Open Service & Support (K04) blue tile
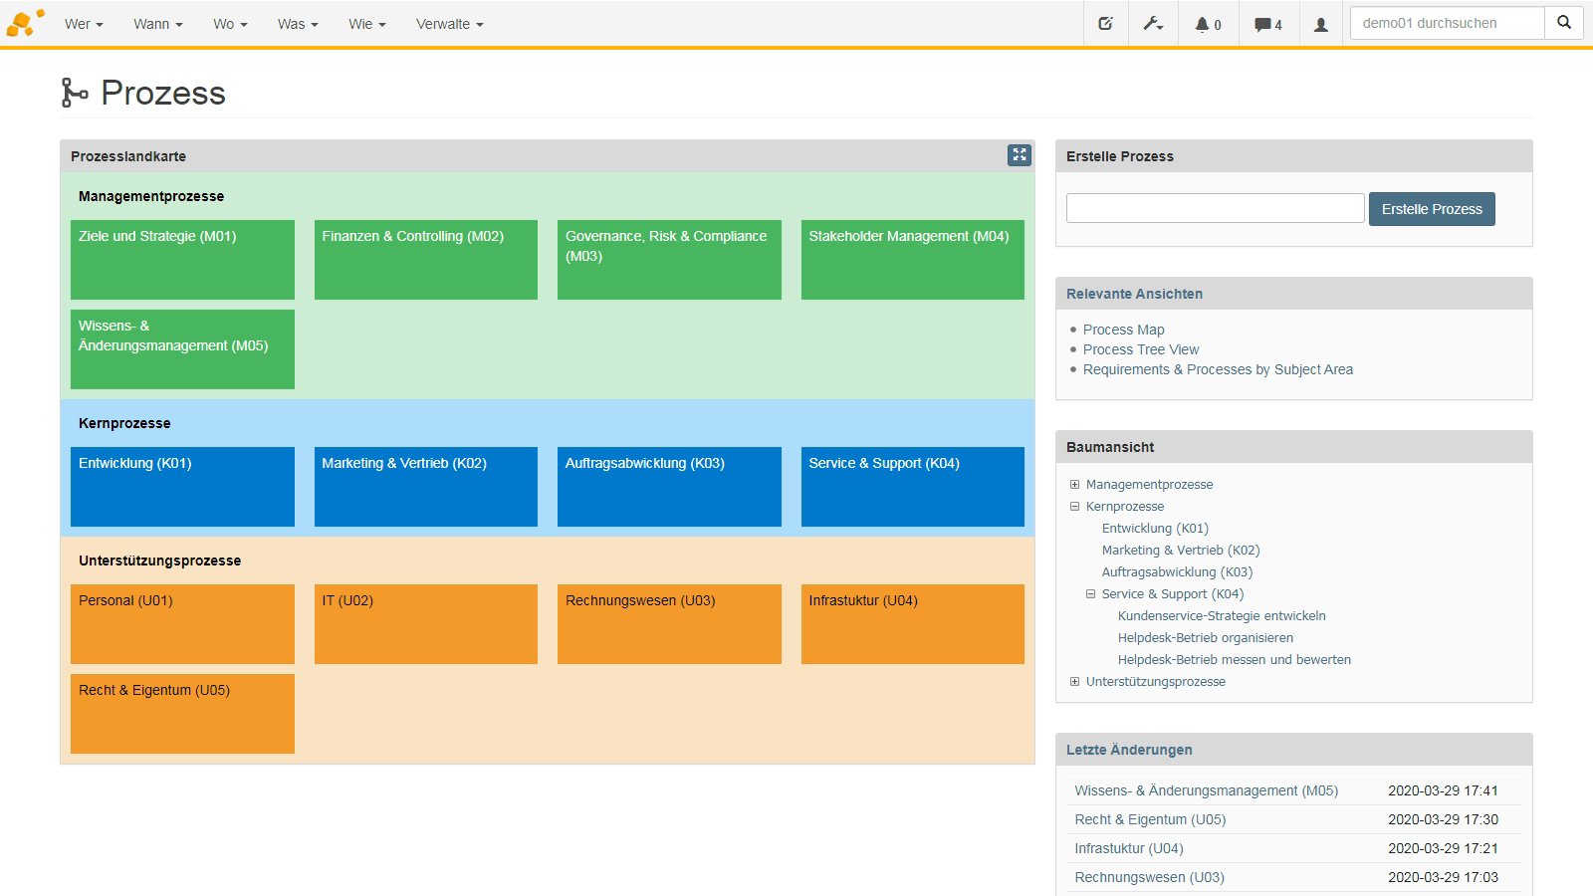This screenshot has height=896, width=1593. pyautogui.click(x=913, y=487)
